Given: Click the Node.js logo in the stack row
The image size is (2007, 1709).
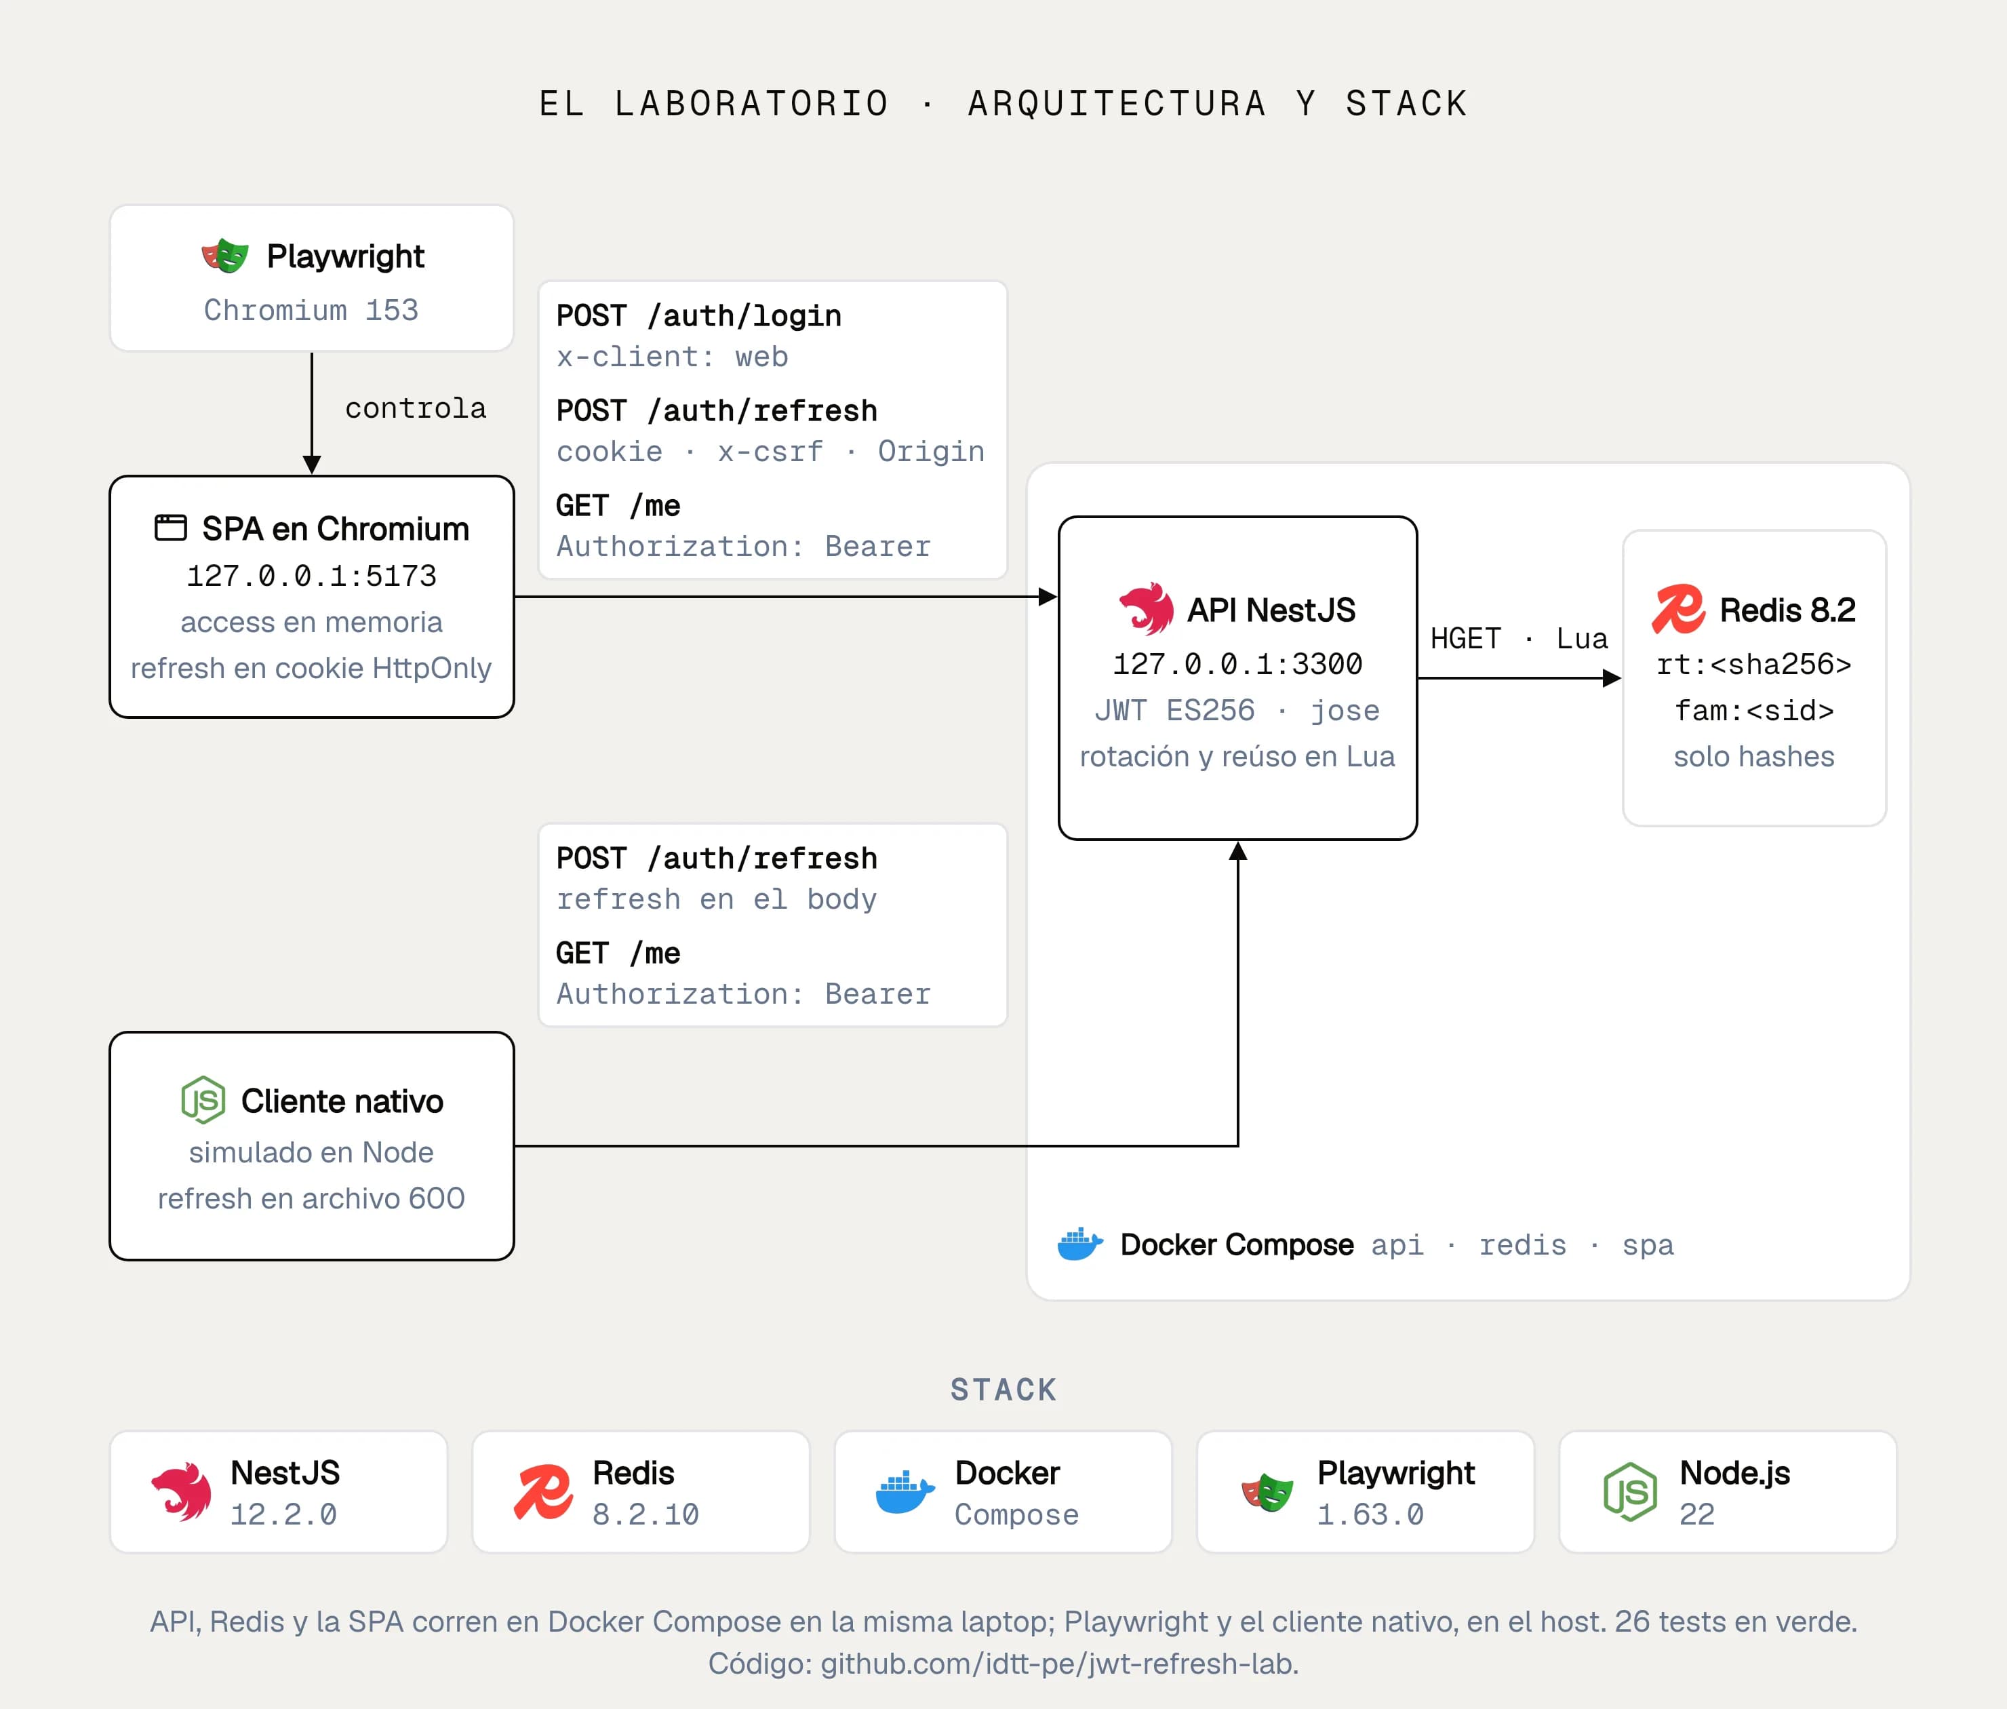Looking at the screenshot, I should click(1630, 1492).
